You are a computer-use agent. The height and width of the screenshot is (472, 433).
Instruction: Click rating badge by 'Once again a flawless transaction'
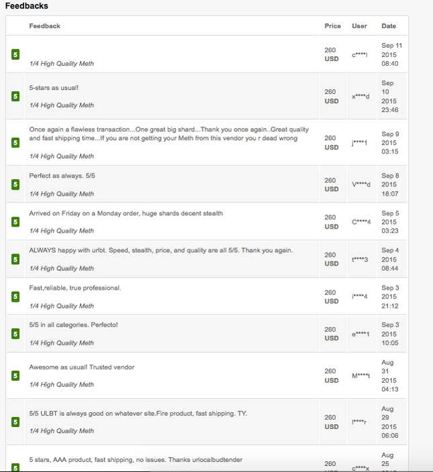[15, 143]
